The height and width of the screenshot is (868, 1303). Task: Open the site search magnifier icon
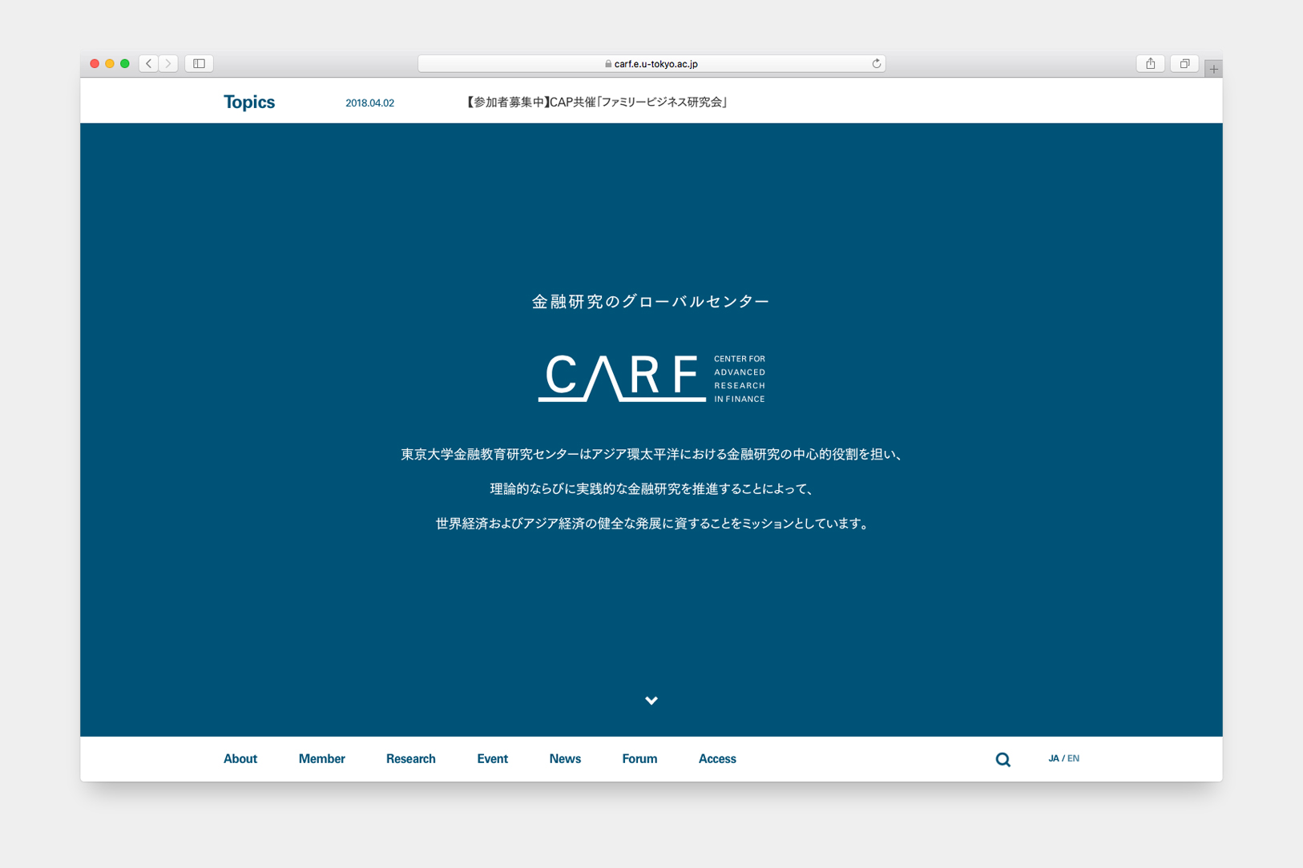[x=1002, y=759]
